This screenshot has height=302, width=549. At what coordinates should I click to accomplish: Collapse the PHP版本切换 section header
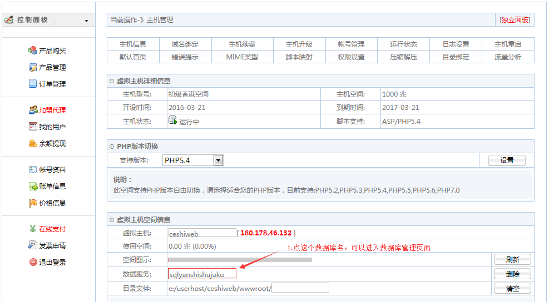[112, 147]
